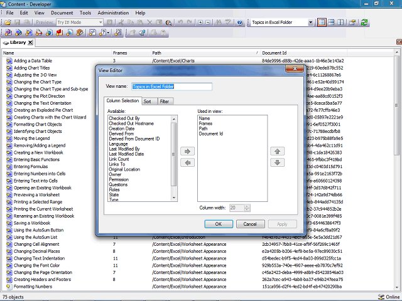Click the View name text field

coord(171,87)
